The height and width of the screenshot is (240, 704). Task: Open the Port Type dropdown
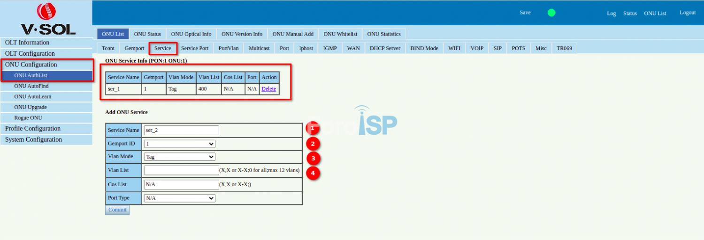(x=179, y=198)
